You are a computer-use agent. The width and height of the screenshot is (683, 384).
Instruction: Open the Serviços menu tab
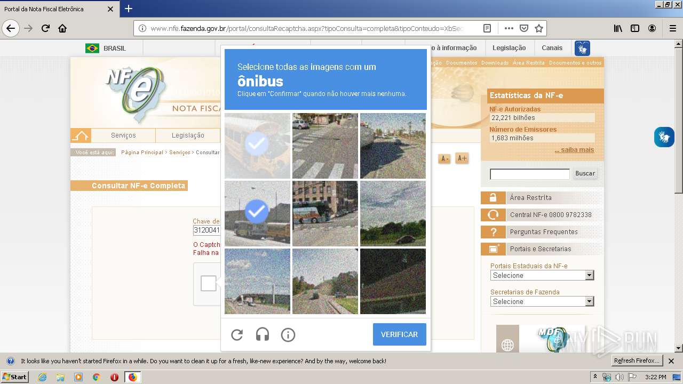[123, 135]
